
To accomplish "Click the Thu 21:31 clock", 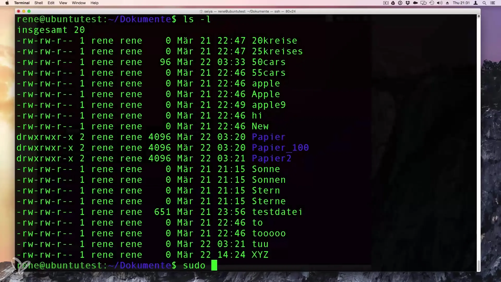I will (x=461, y=3).
